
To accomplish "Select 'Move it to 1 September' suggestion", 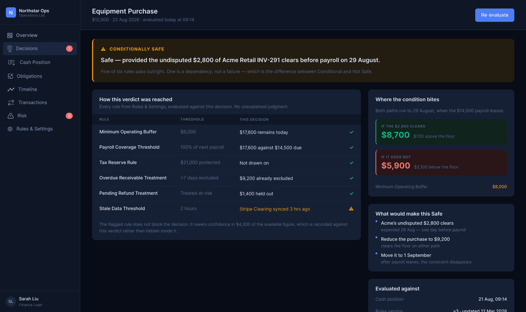I will (x=406, y=255).
